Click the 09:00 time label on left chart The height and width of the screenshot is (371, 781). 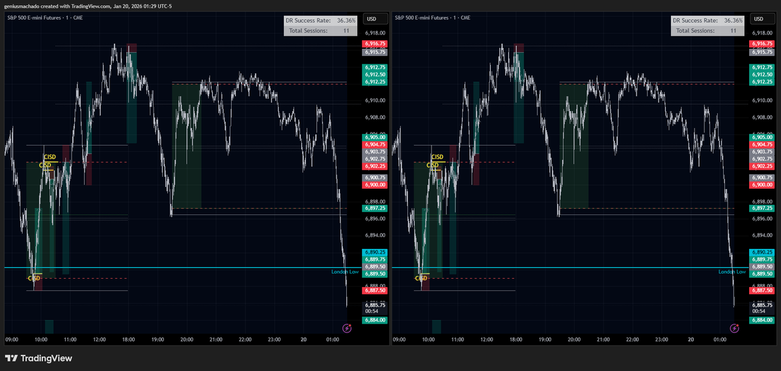tap(12, 340)
